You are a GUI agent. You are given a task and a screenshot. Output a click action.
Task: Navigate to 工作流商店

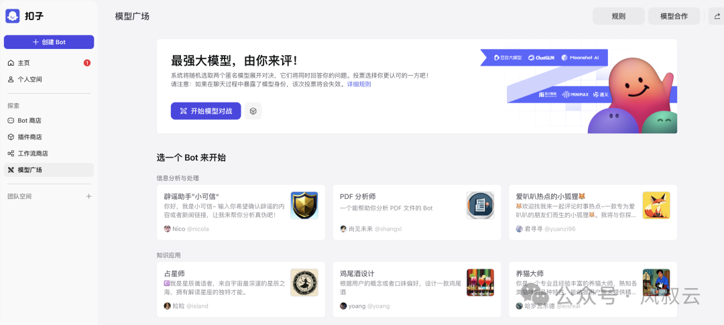tap(33, 153)
